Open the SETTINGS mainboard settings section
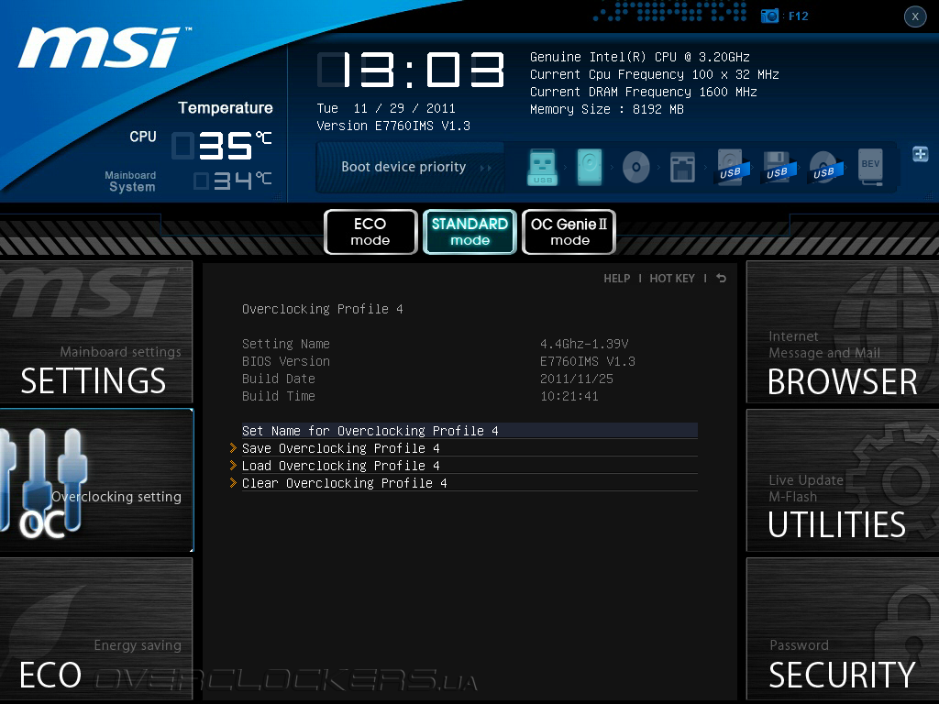 coord(95,332)
